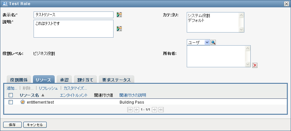Click the 追加... link in resource toolbar
The height and width of the screenshot is (131, 291).
(x=12, y=88)
